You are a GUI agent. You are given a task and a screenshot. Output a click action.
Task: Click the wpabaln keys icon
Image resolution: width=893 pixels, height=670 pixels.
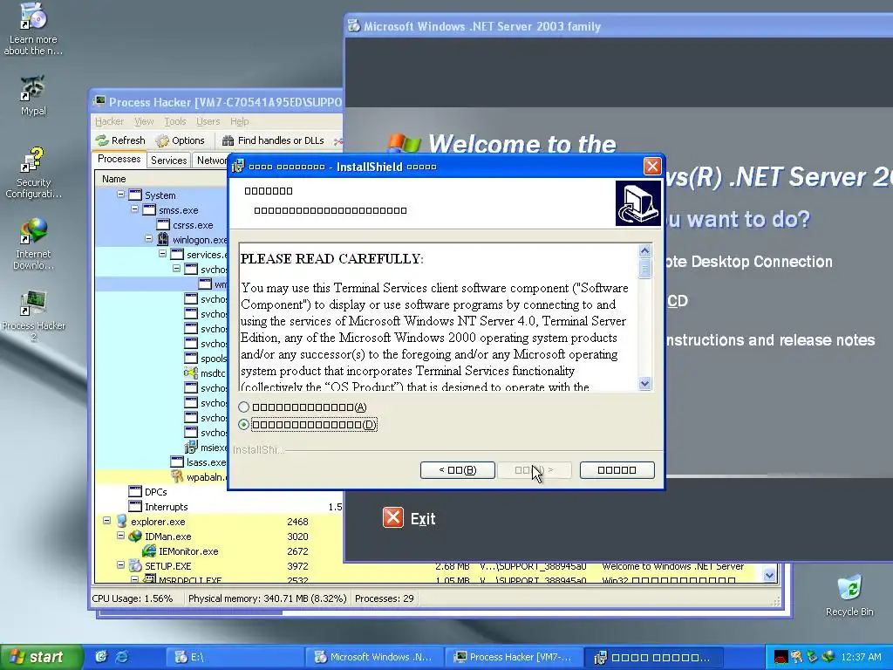(x=177, y=476)
